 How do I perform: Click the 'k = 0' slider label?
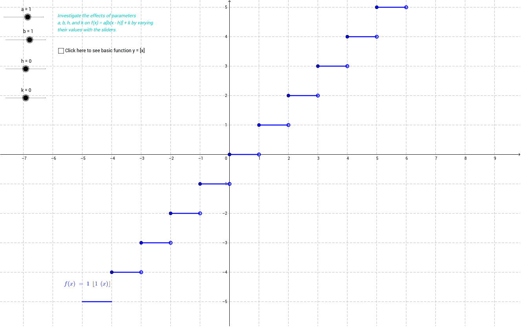(26, 90)
